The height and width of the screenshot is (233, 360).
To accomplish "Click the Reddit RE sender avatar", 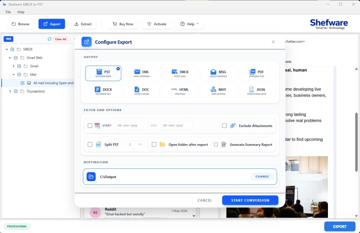I will point(95,213).
